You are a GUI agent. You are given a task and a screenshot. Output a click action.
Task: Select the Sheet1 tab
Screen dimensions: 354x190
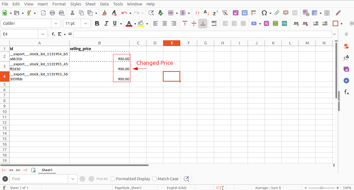point(47,170)
